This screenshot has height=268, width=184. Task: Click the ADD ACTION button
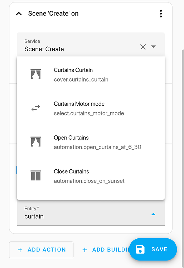(x=41, y=250)
